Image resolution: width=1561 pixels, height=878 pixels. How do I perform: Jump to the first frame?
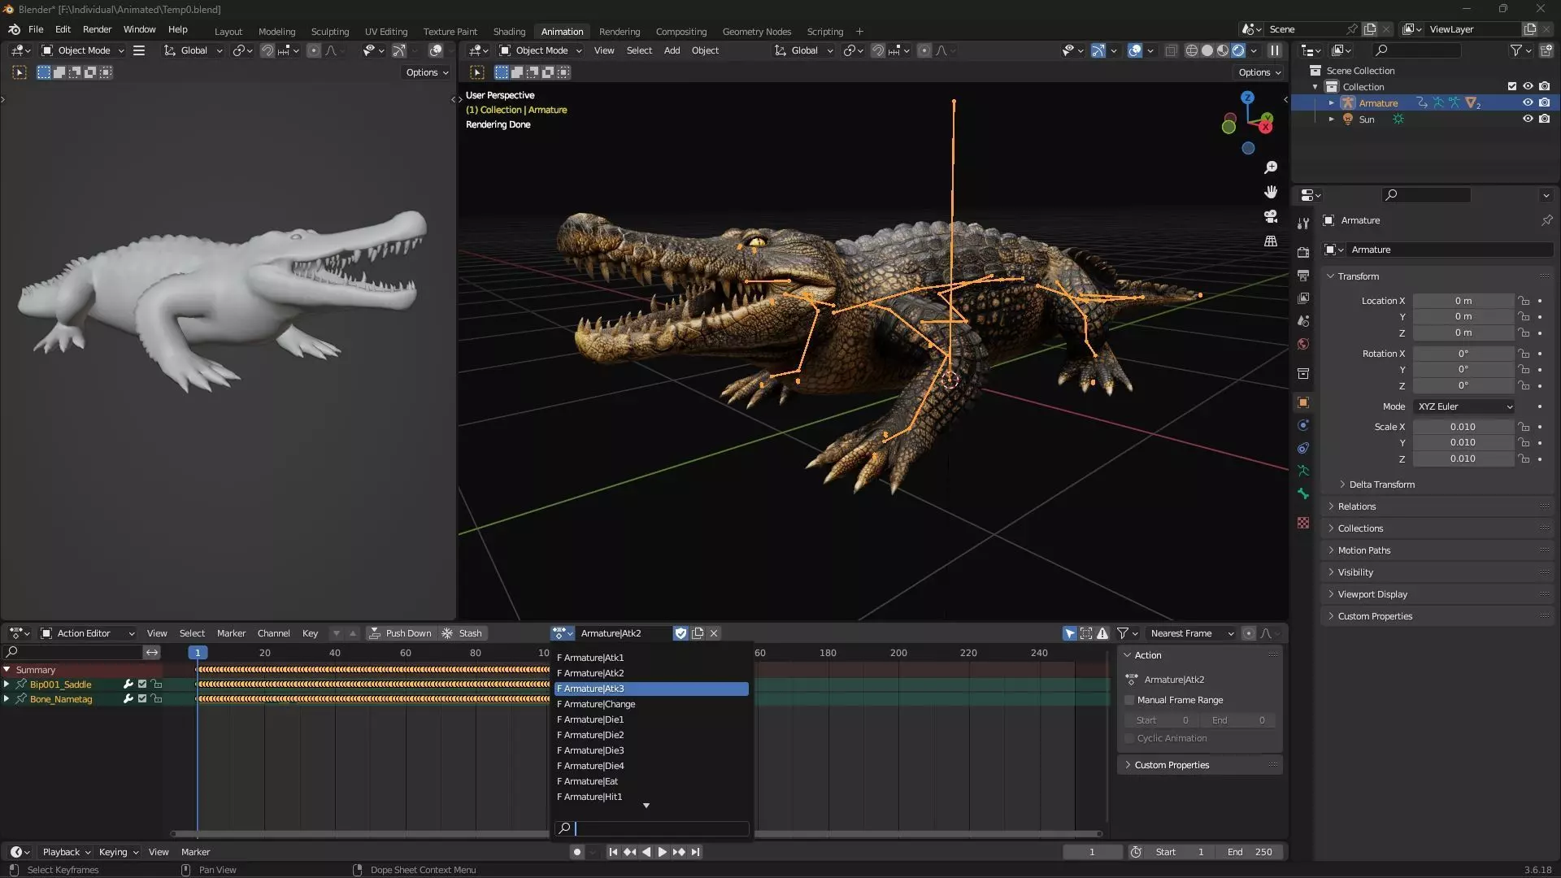613,852
